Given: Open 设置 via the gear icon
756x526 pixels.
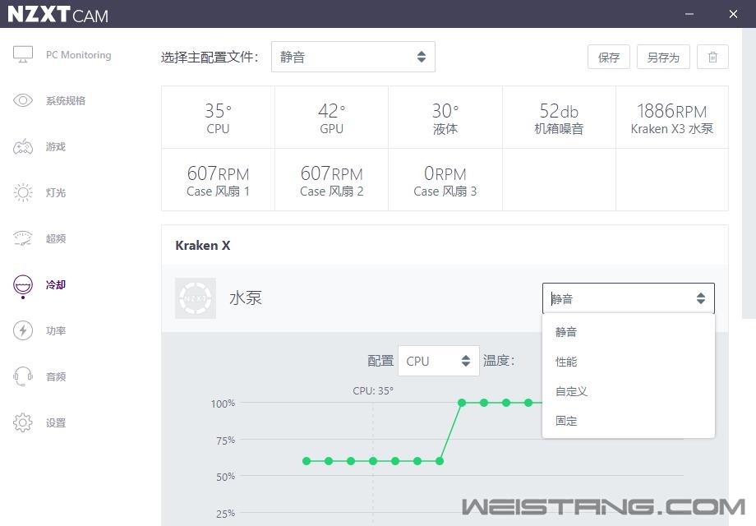Looking at the screenshot, I should (x=23, y=422).
